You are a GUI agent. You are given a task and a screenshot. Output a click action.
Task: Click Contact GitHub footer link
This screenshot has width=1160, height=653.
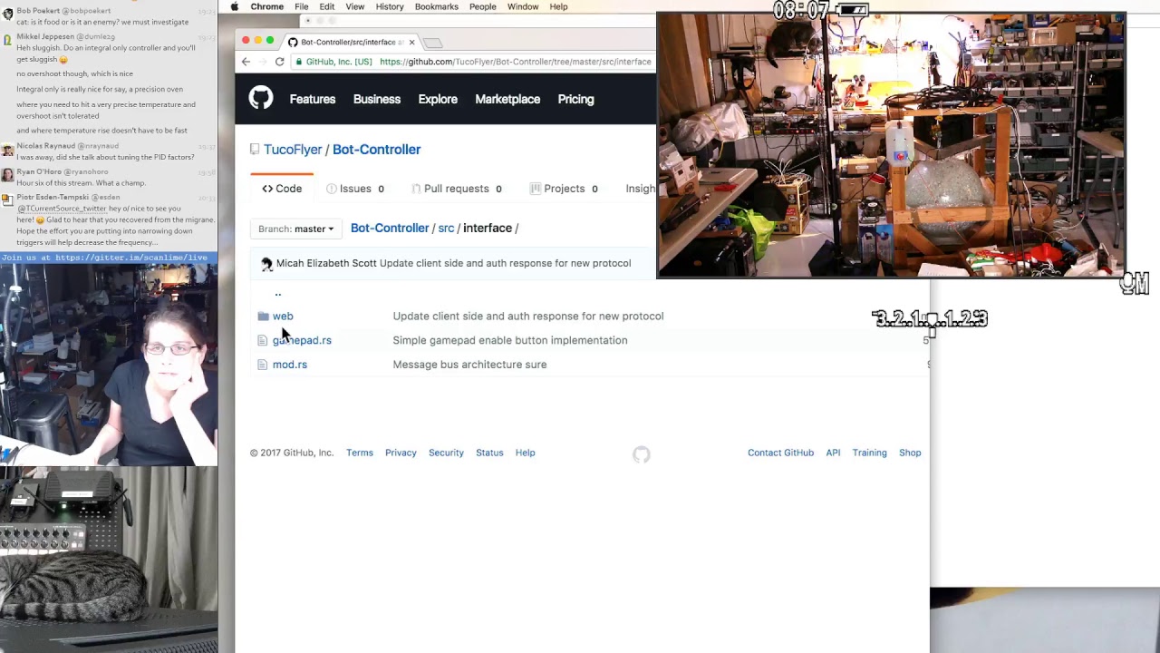780,453
